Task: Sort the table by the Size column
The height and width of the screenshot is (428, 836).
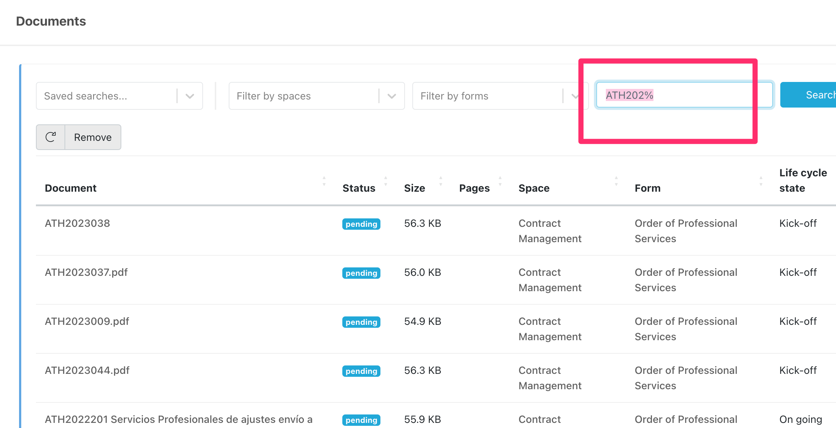Action: tap(441, 181)
